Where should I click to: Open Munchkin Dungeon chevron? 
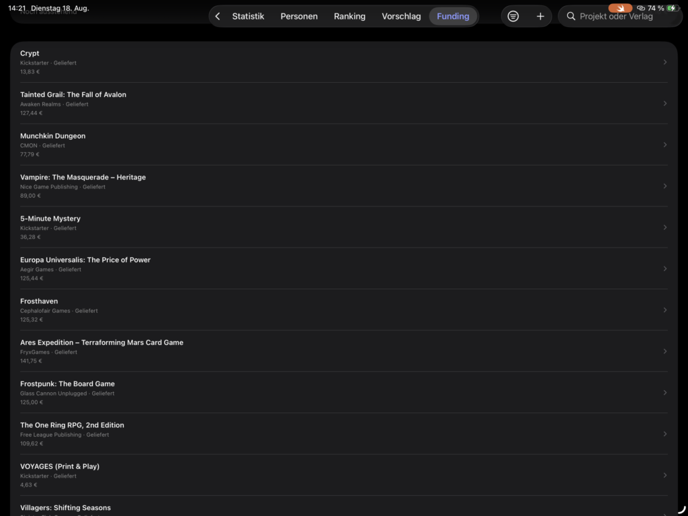pyautogui.click(x=664, y=145)
